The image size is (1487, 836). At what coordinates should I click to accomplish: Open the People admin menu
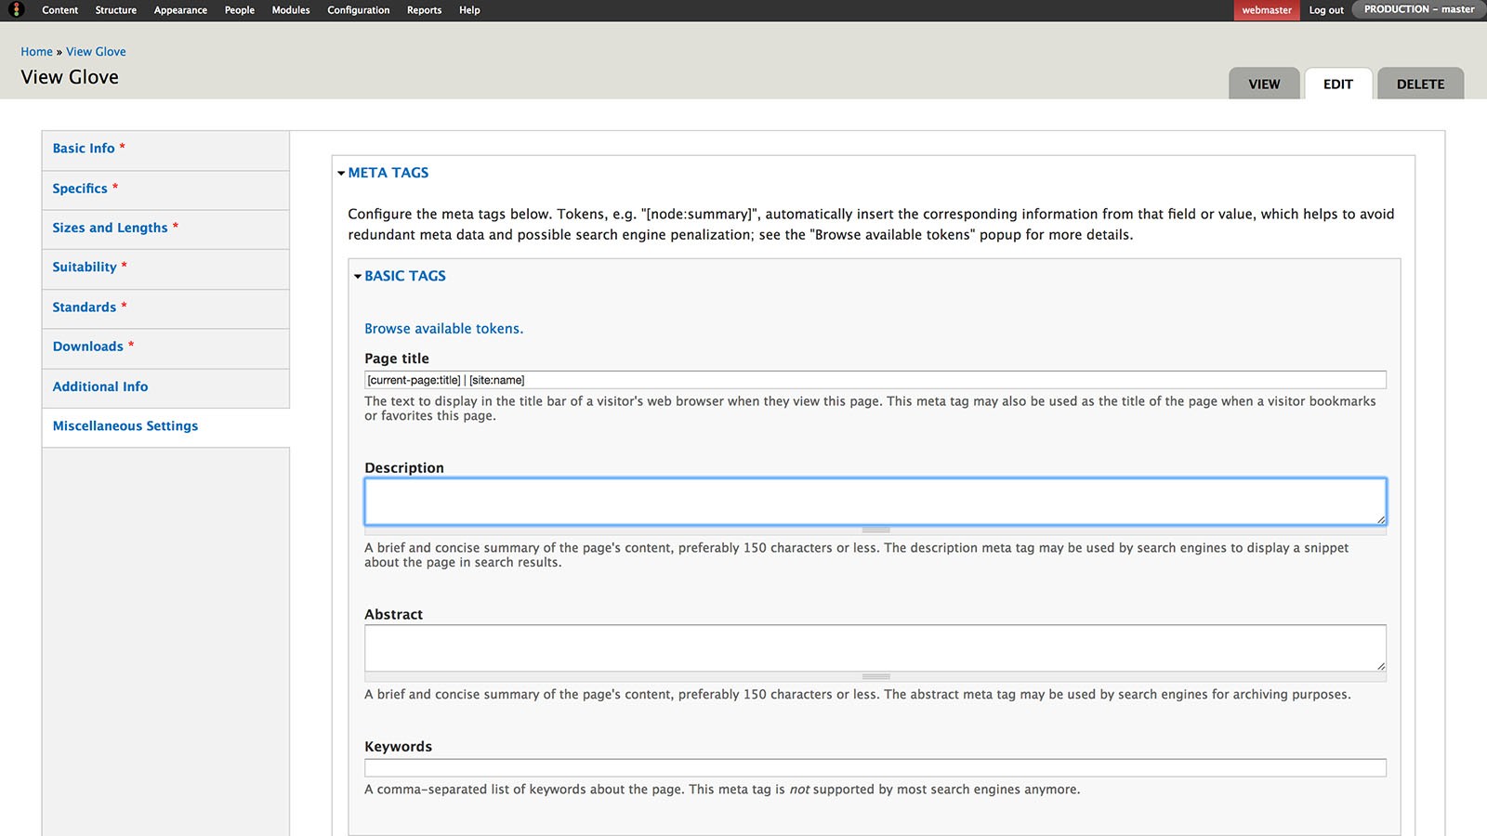coord(240,10)
